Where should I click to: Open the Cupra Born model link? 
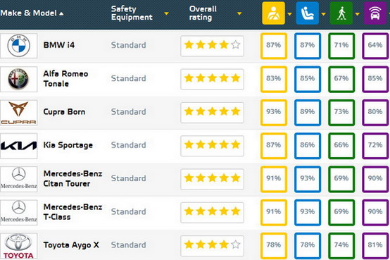64,112
